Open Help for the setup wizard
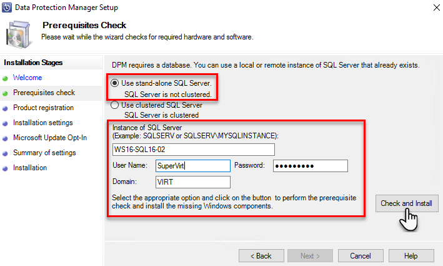 [x=411, y=256]
